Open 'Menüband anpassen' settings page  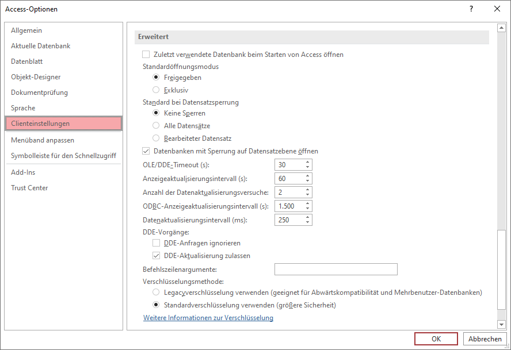coord(43,140)
